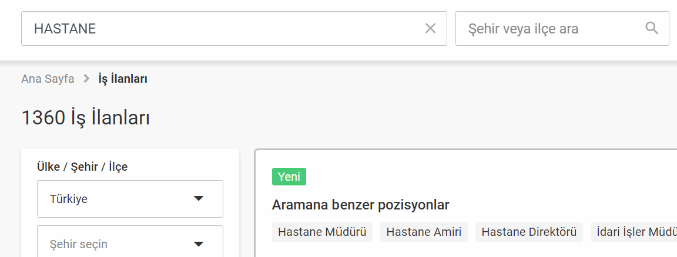677x257 pixels.
Task: Click the green Yeni badge
Action: click(x=289, y=177)
